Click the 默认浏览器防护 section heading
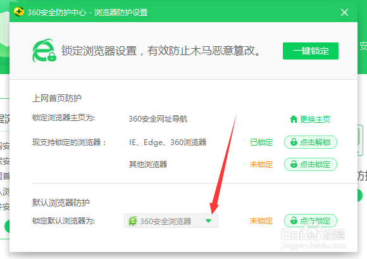Image resolution: width=367 pixels, height=259 pixels. pos(61,203)
